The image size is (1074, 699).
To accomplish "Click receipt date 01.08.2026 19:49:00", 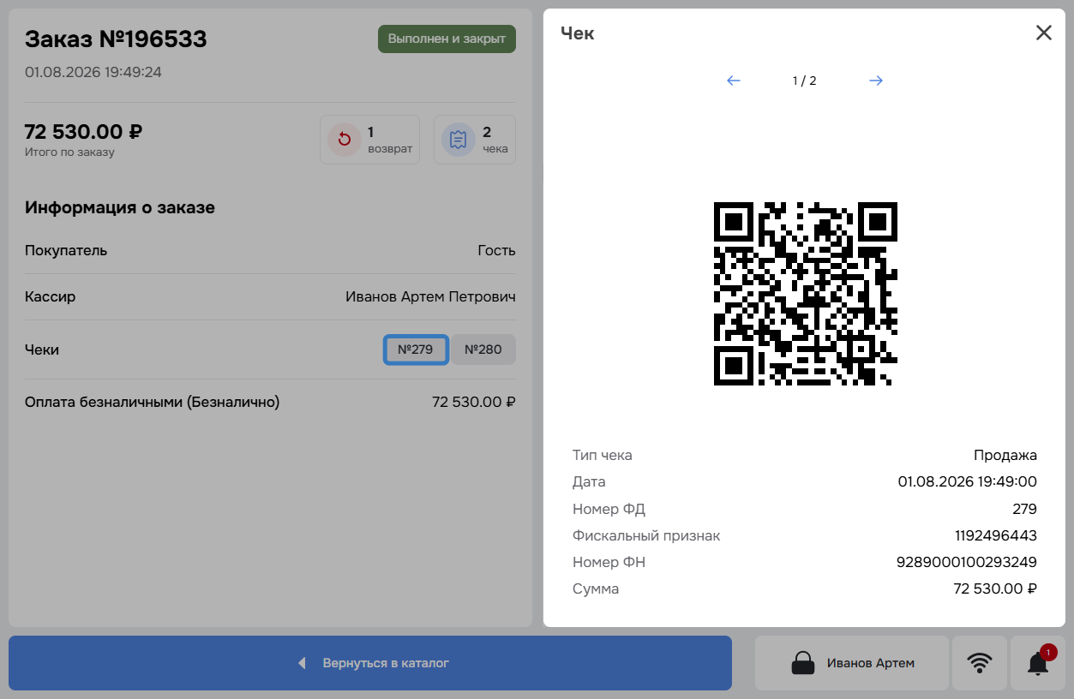I will (x=968, y=481).
